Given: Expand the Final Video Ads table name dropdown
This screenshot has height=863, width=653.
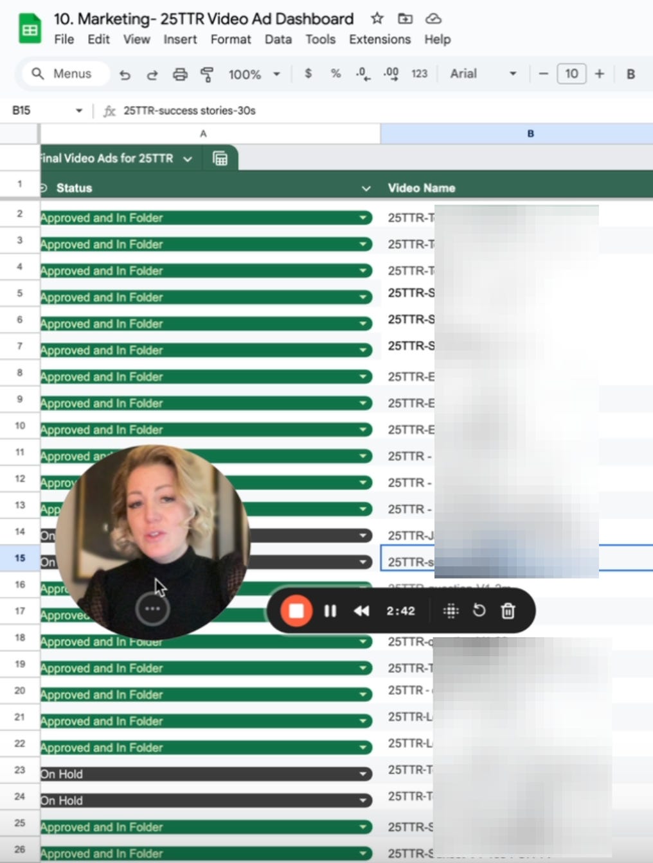Looking at the screenshot, I should (x=188, y=159).
